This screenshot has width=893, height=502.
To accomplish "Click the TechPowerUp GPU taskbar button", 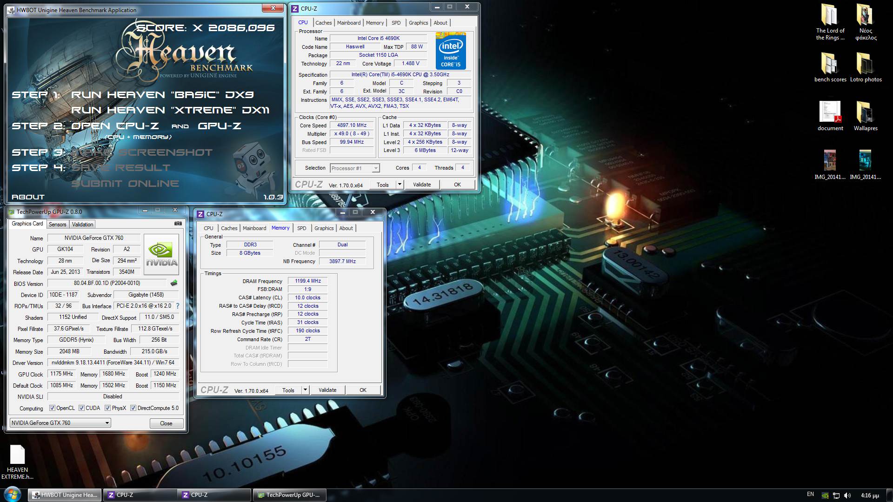I will (289, 495).
